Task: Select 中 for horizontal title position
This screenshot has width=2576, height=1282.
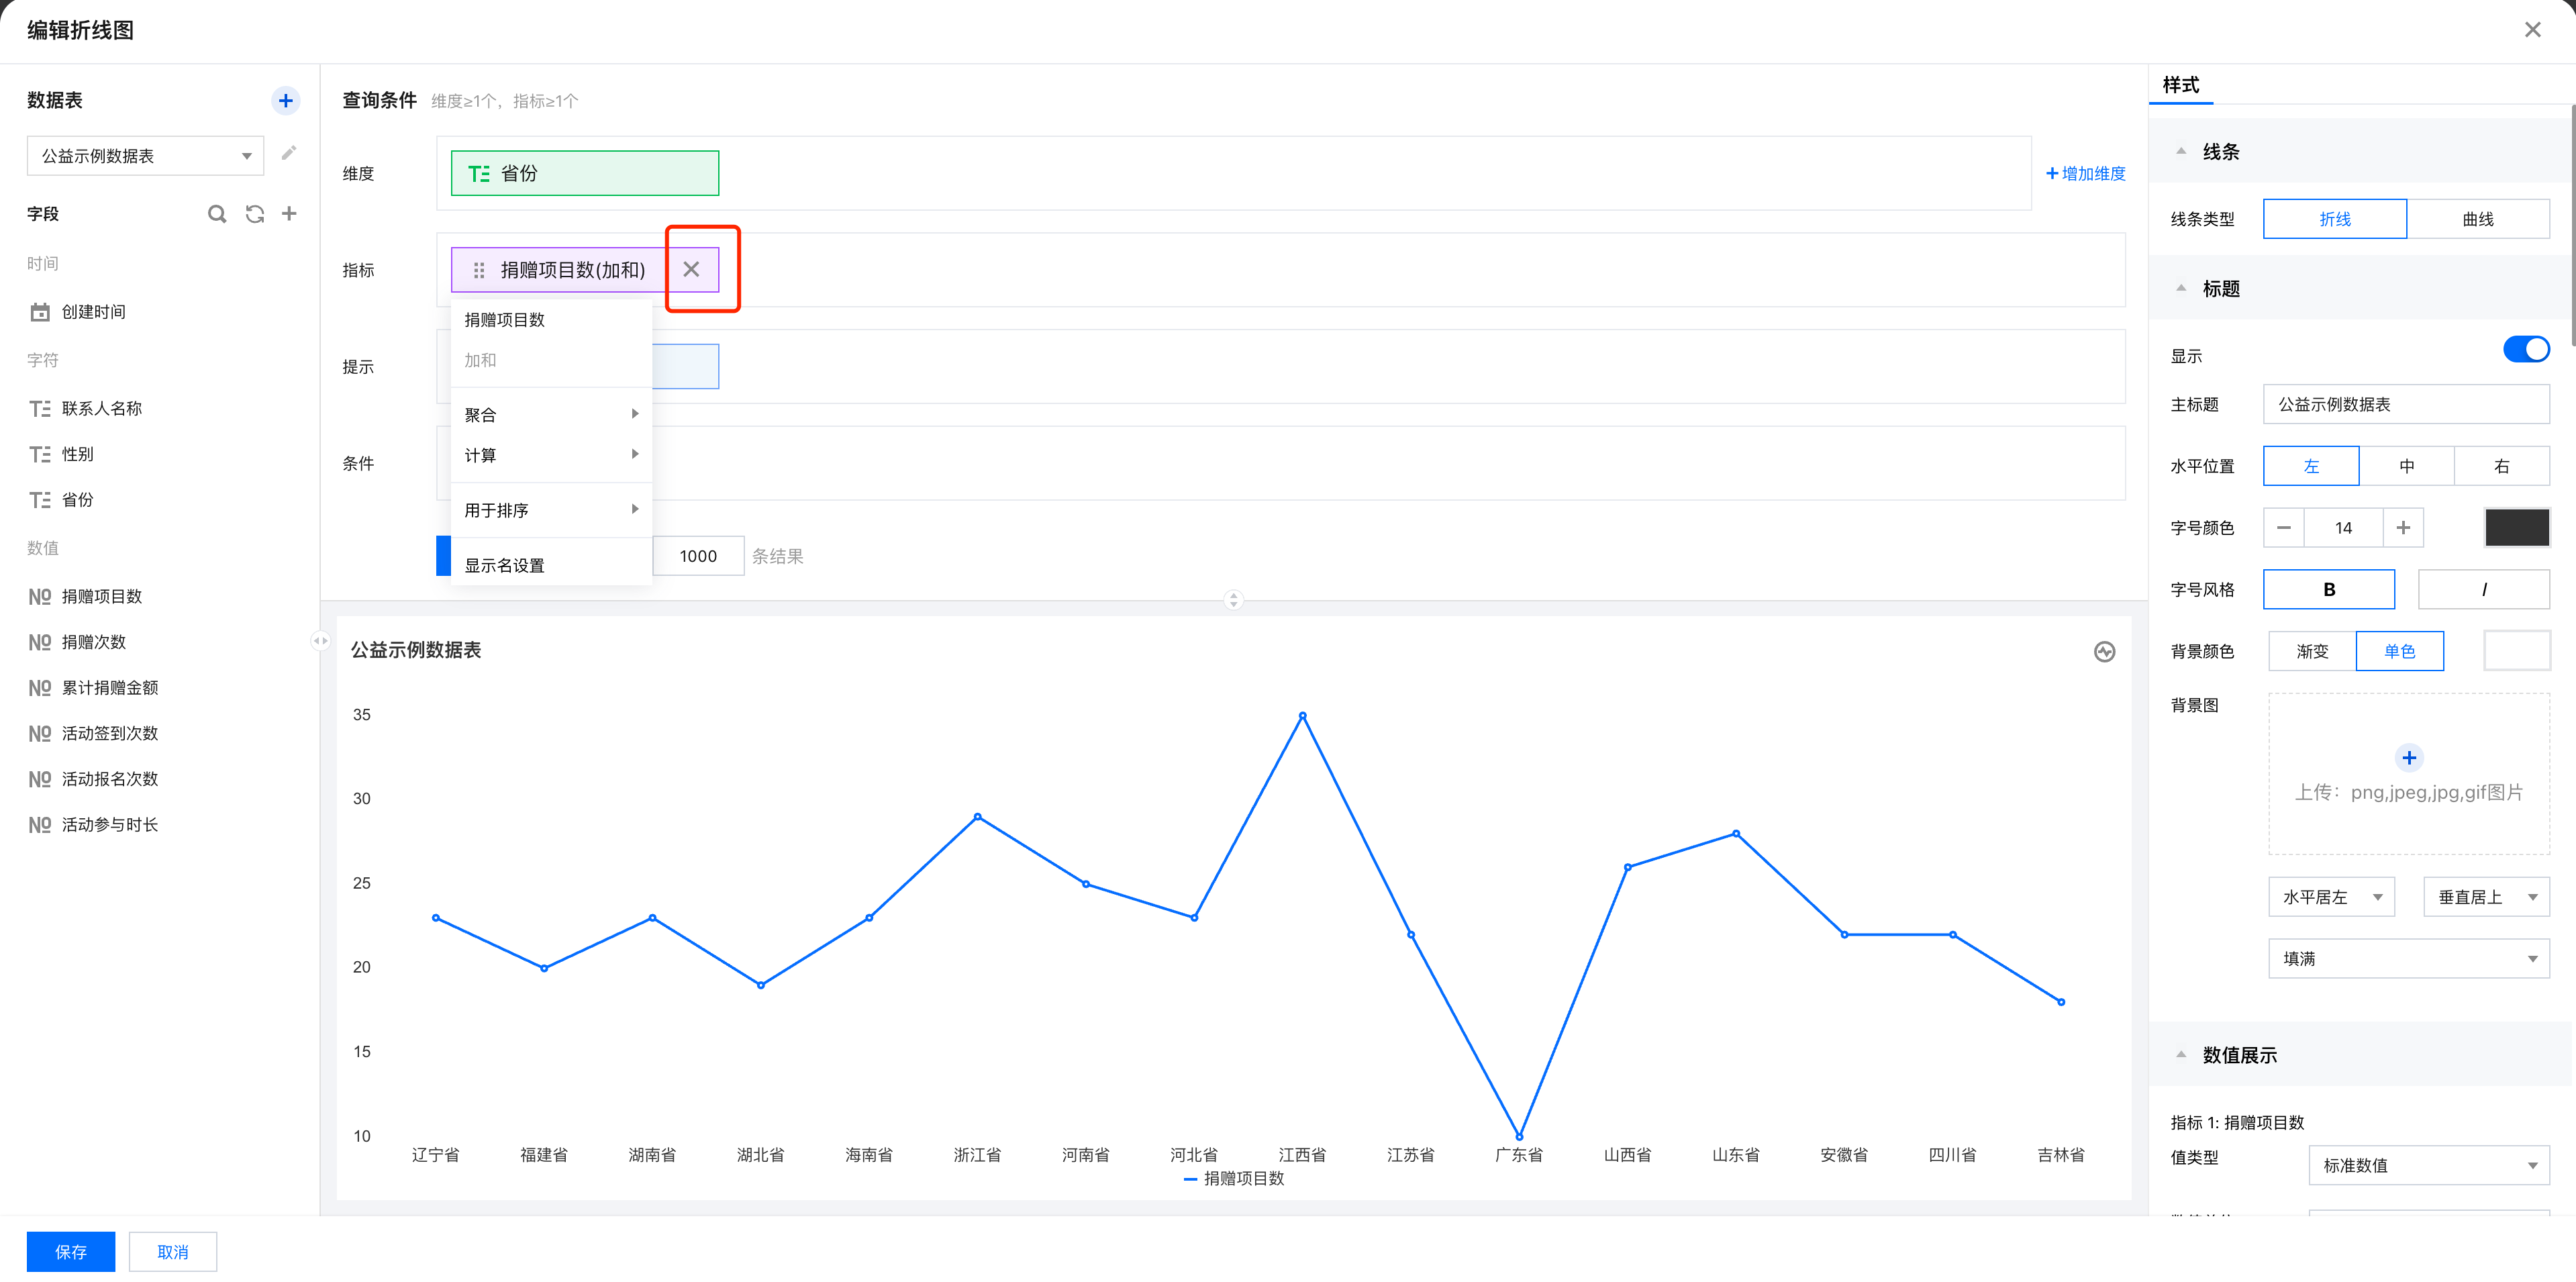Action: point(2406,466)
